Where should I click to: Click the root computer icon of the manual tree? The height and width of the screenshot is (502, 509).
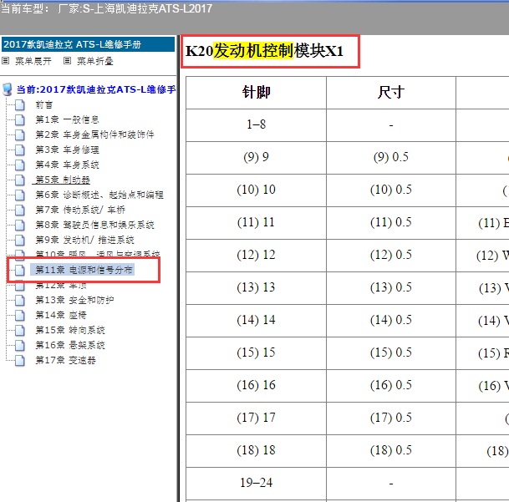[x=8, y=89]
